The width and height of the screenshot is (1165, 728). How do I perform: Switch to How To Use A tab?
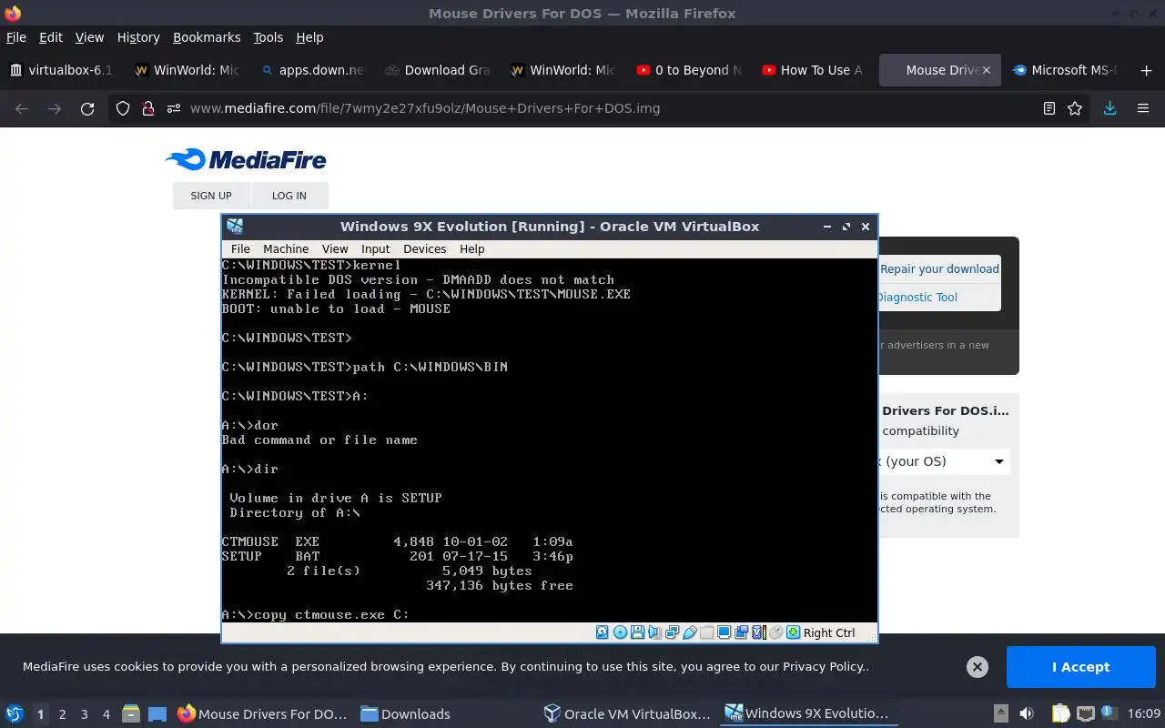(813, 70)
